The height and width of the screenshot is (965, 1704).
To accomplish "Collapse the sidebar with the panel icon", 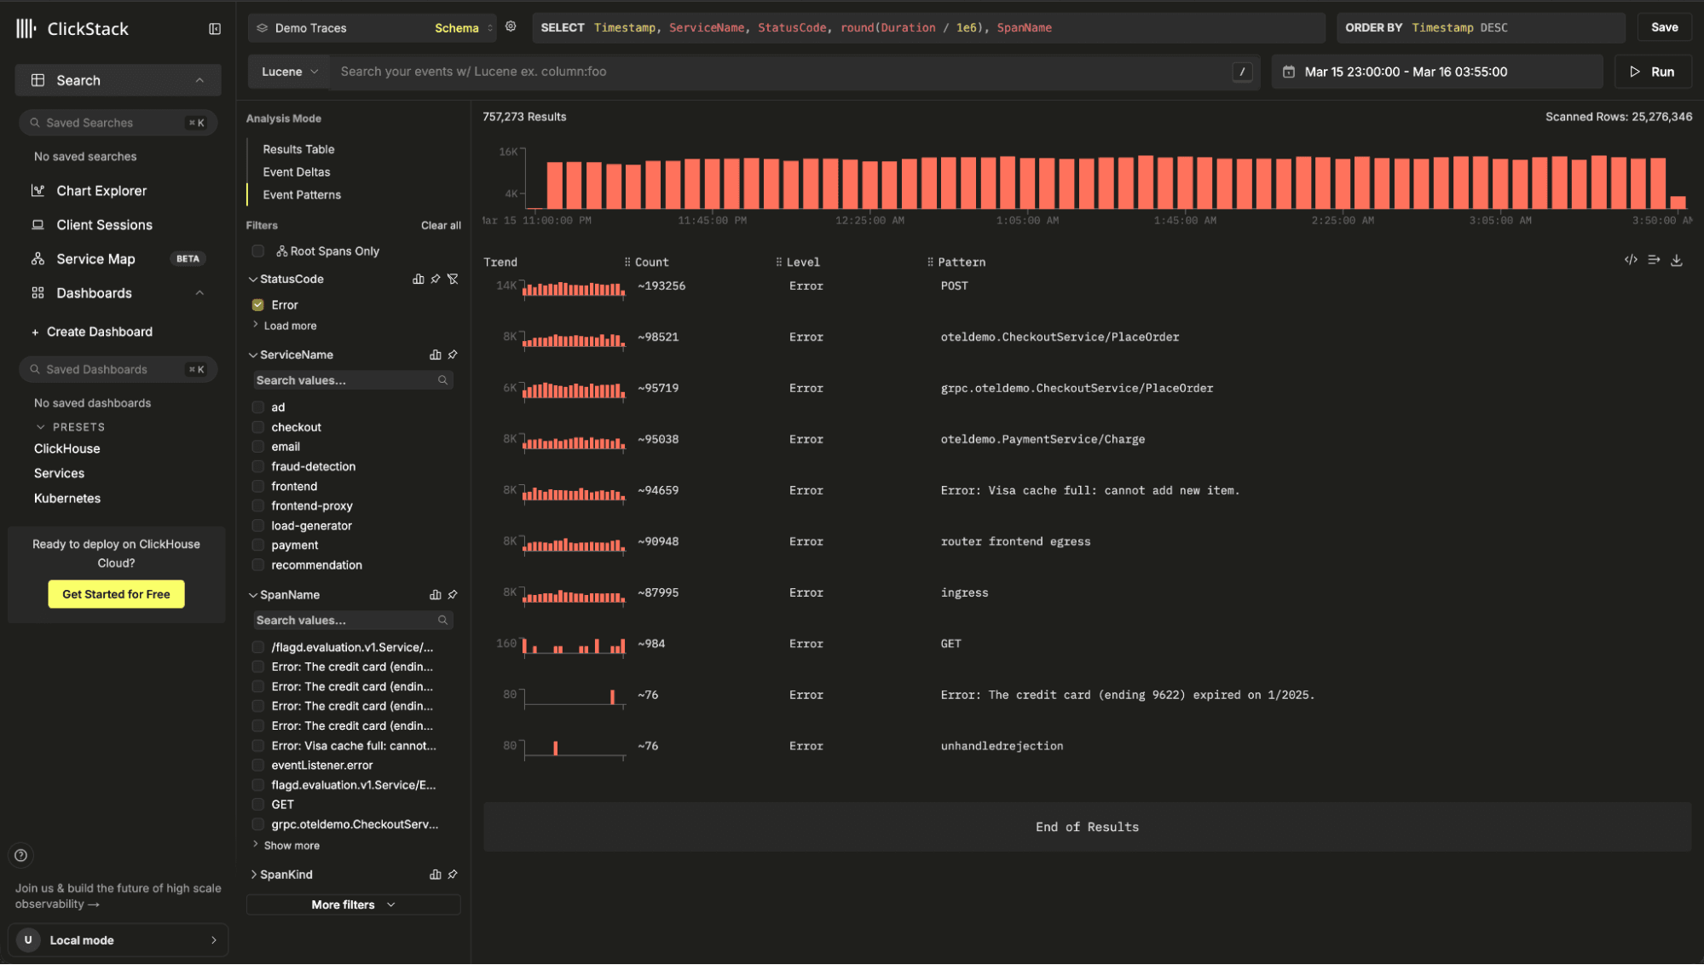I will click(215, 29).
